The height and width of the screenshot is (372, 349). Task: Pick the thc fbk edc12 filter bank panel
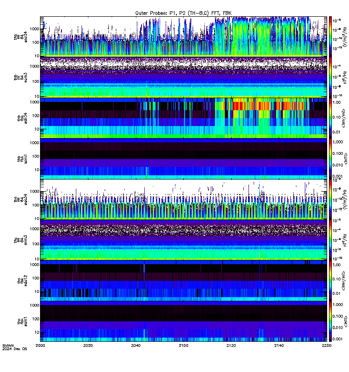183,281
